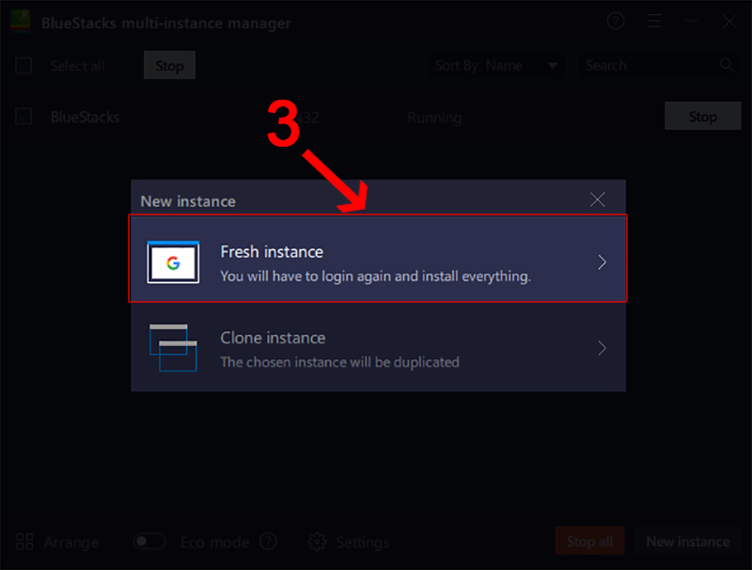This screenshot has width=752, height=570.
Task: Open the hamburger menu in title bar
Action: [x=654, y=22]
